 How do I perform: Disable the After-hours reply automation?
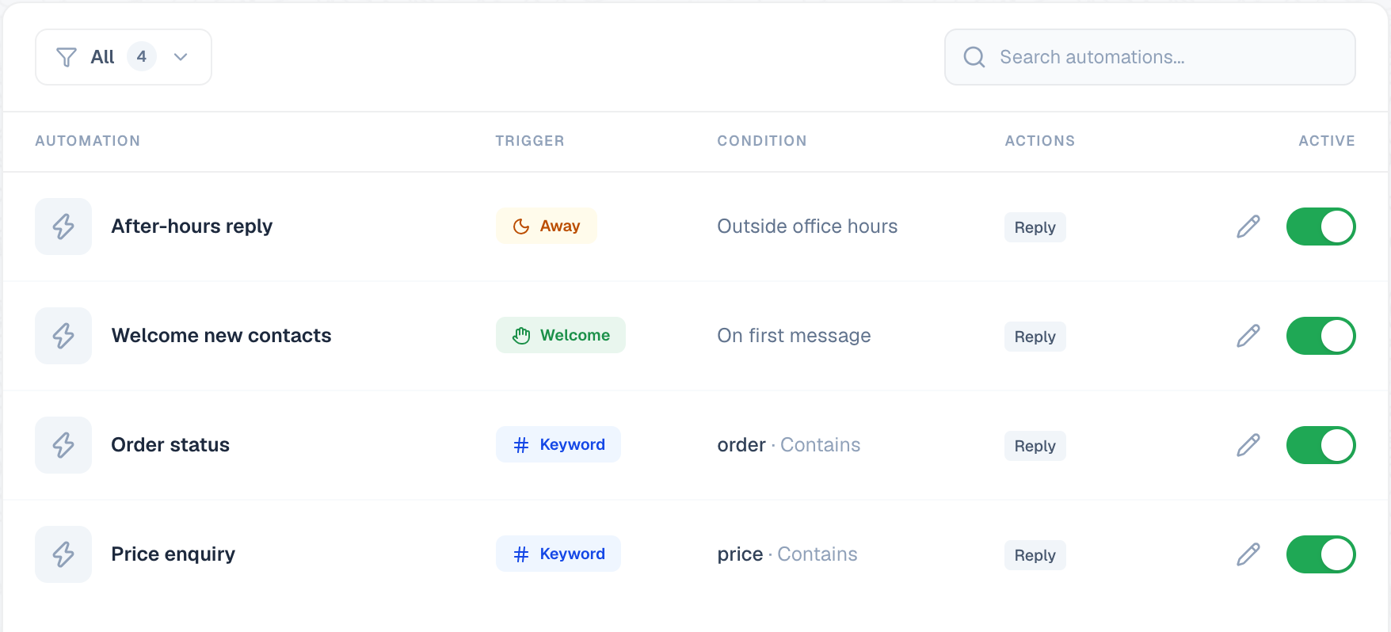1321,227
